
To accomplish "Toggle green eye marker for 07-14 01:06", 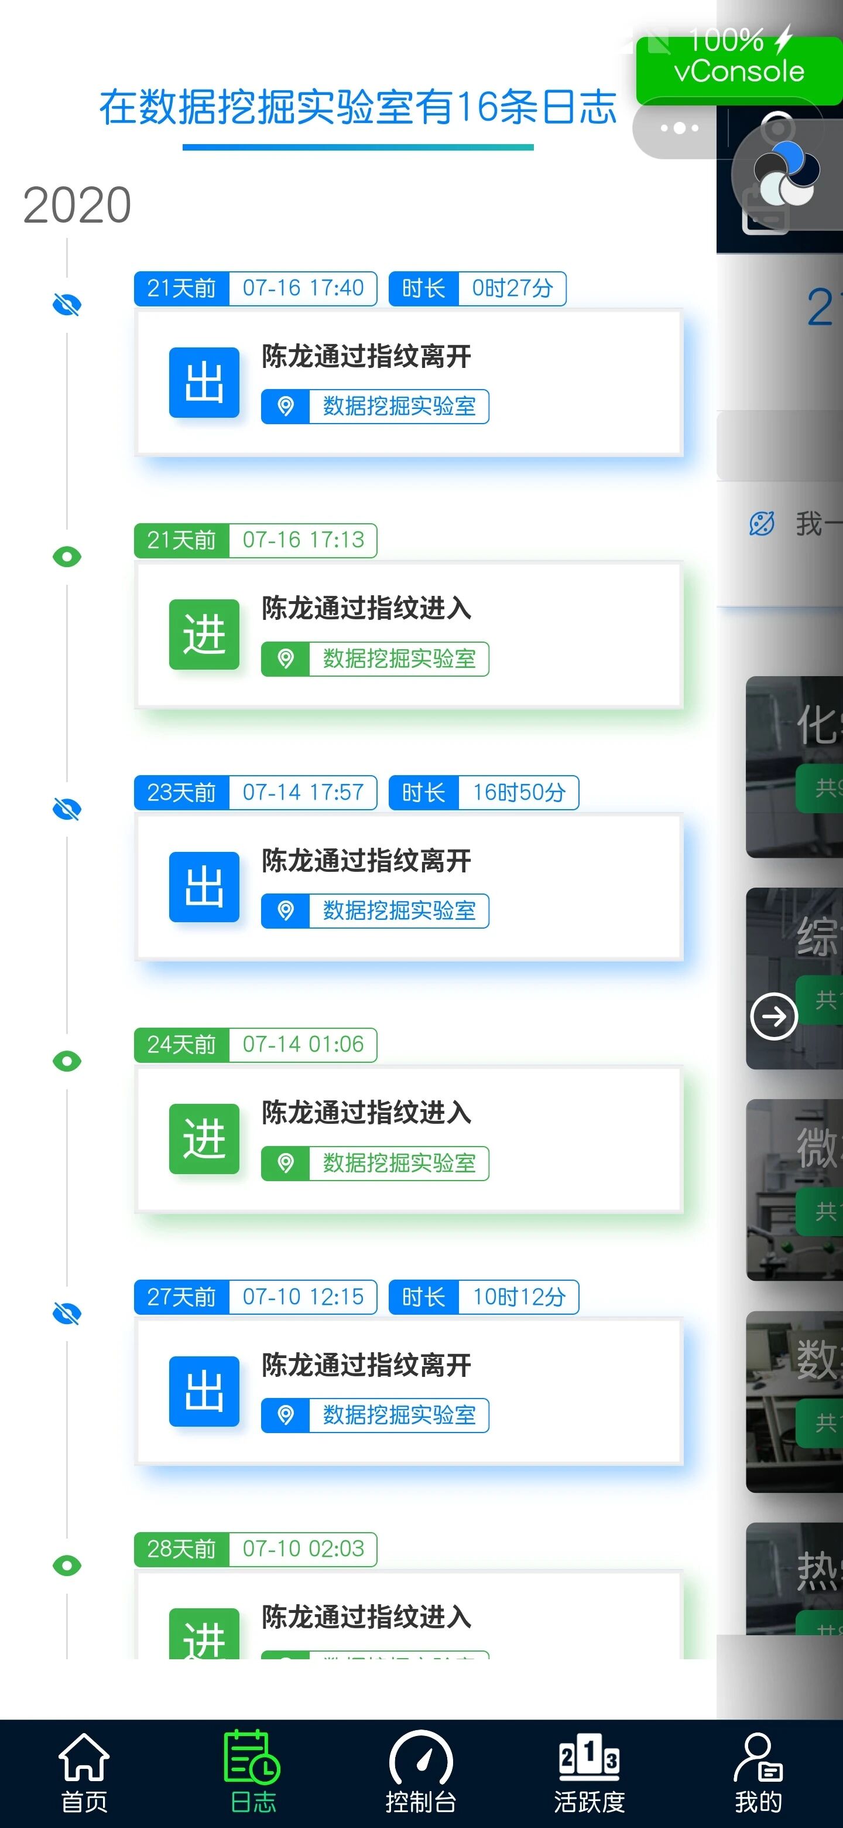I will 67,1061.
